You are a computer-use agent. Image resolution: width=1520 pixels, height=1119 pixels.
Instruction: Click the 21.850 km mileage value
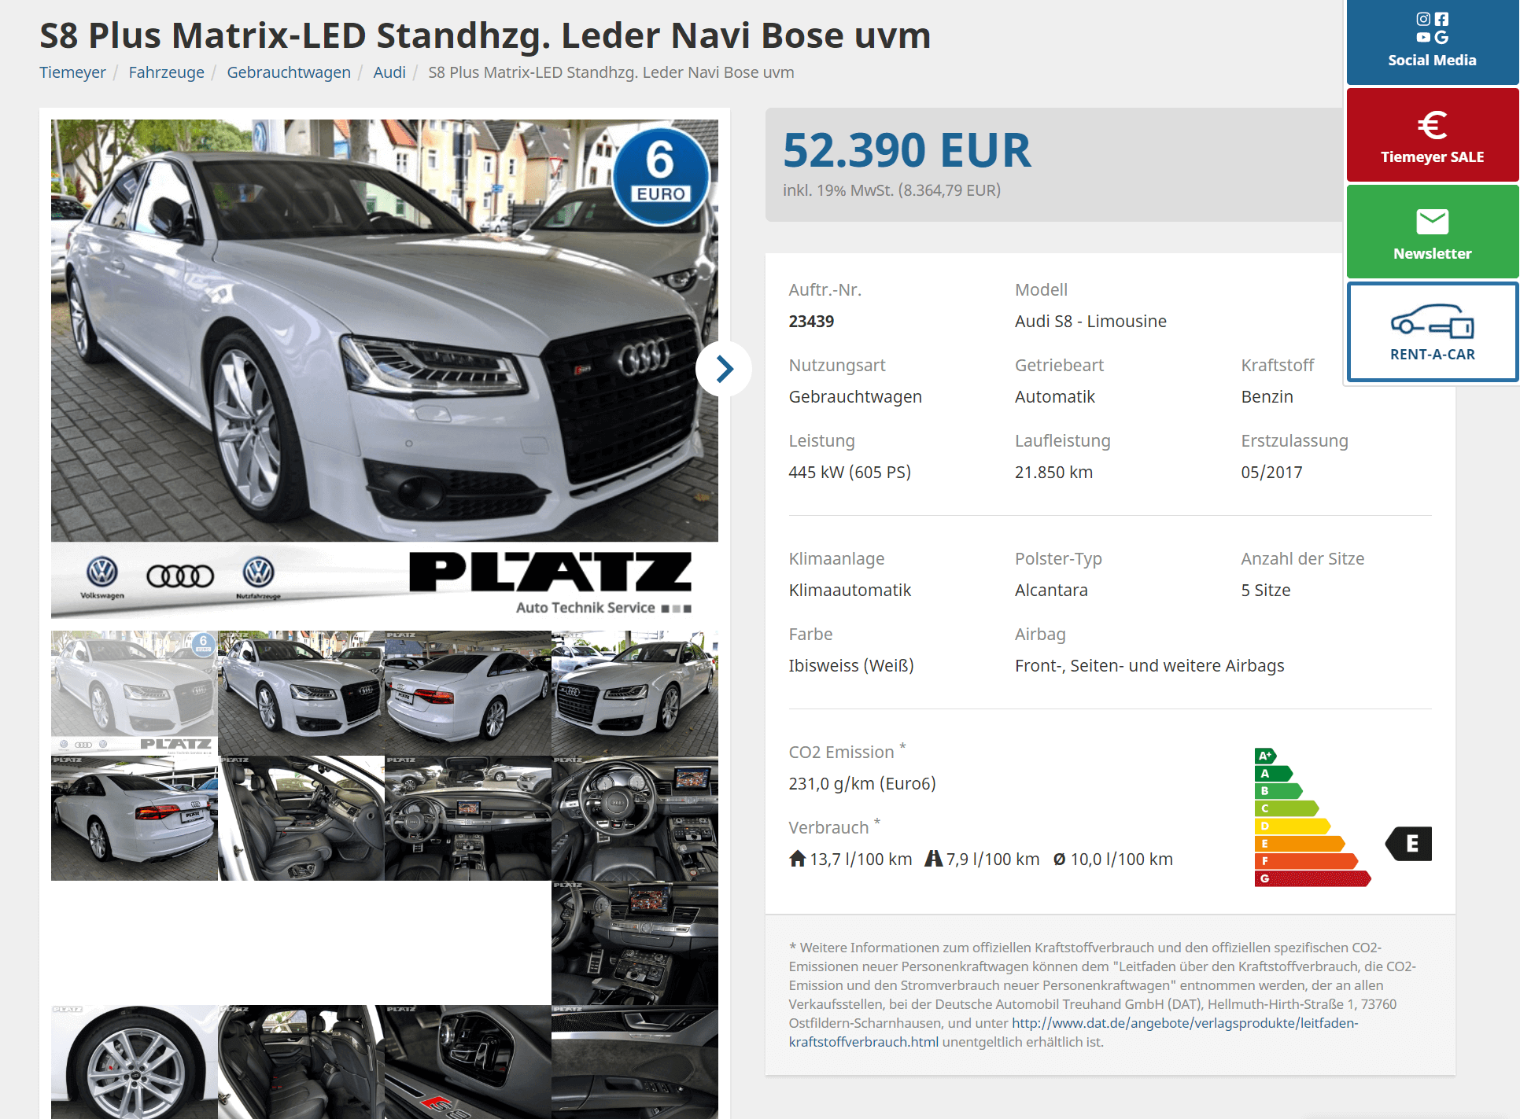point(1053,472)
